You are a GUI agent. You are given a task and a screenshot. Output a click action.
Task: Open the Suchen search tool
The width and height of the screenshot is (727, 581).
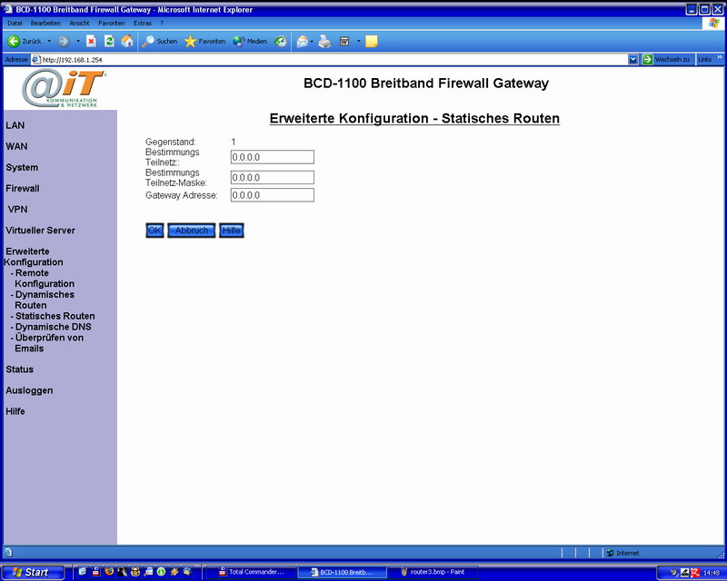point(160,41)
